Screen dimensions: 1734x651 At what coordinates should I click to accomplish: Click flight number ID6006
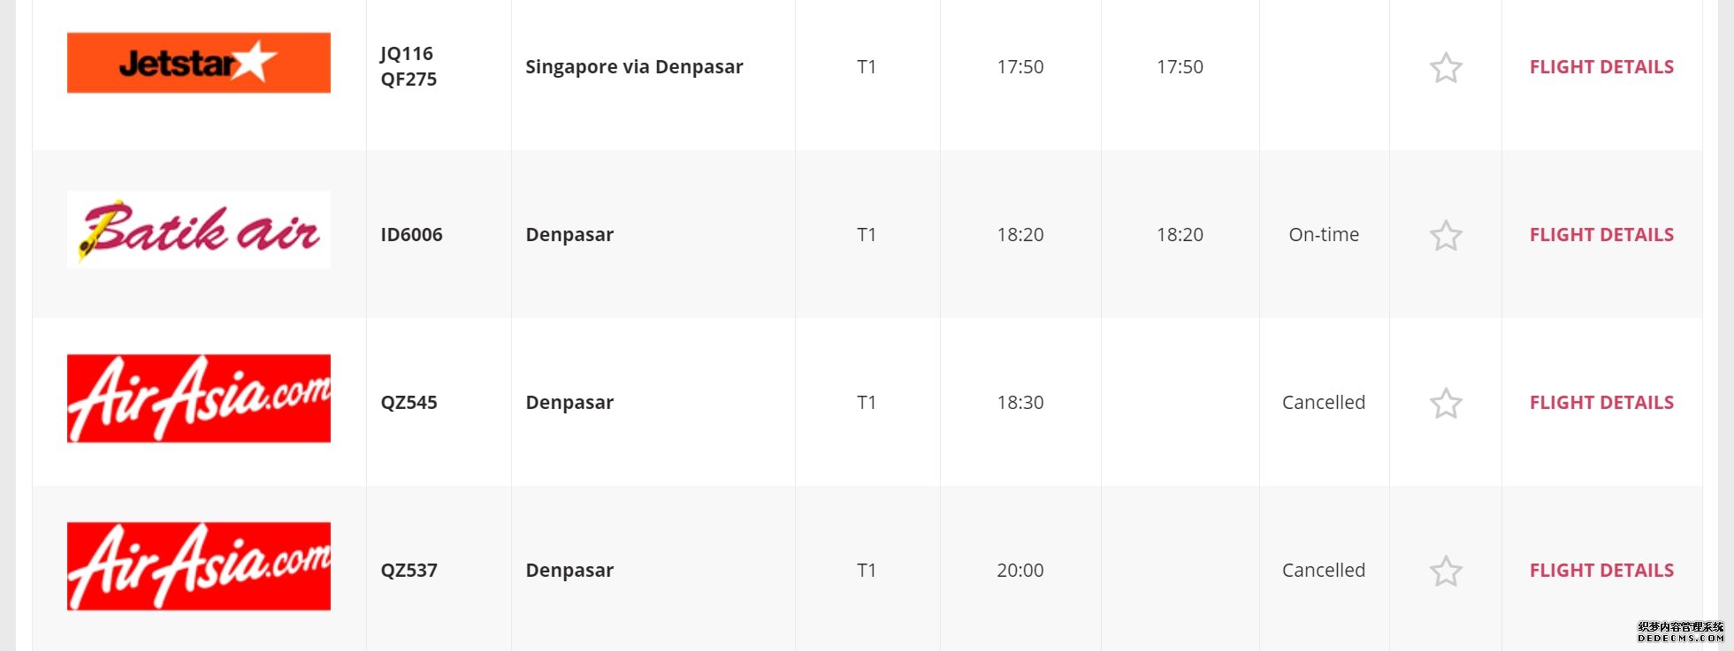pos(411,235)
